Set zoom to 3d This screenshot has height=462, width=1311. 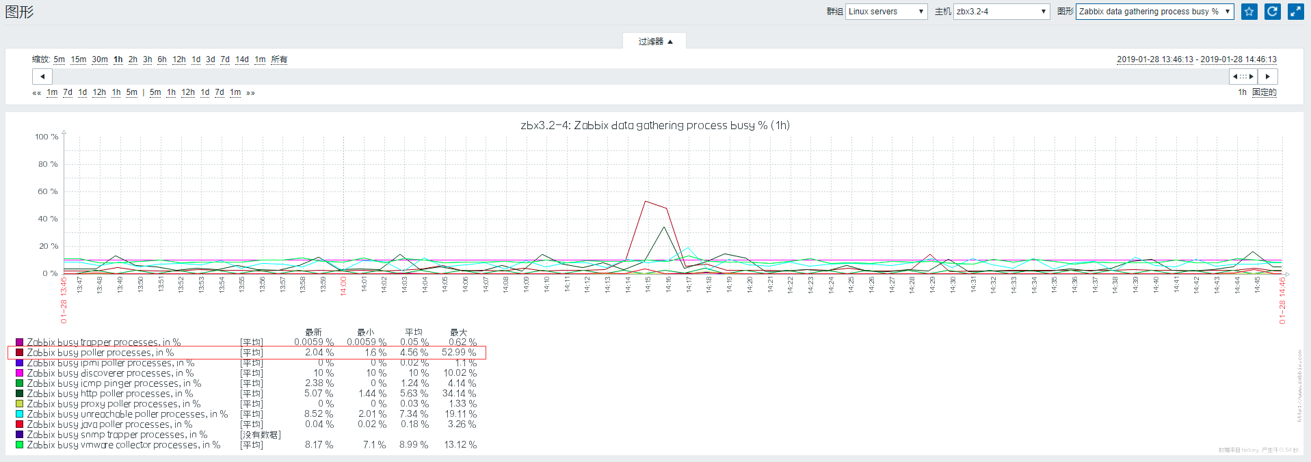(211, 59)
